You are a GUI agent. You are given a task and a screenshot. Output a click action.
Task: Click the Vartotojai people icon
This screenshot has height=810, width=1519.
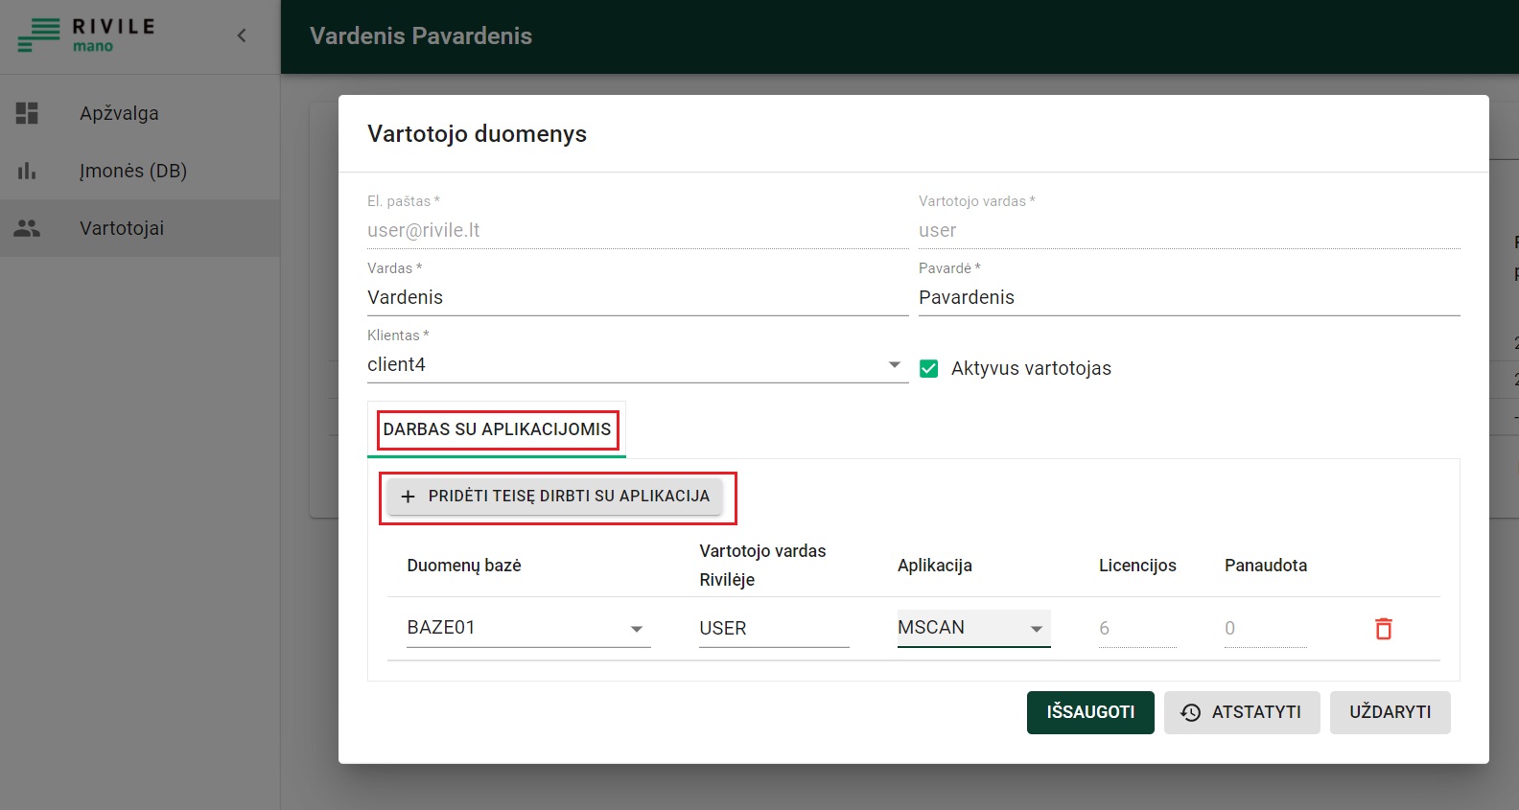27,228
